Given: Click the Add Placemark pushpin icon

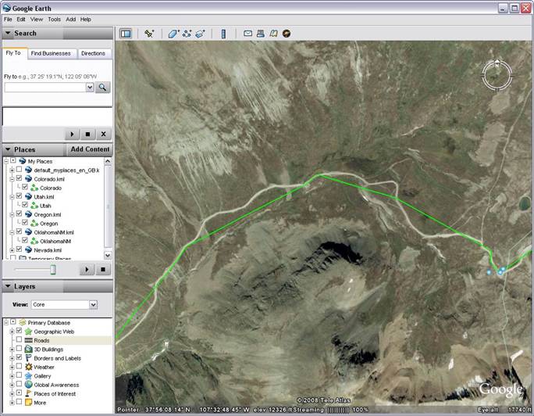Looking at the screenshot, I should click(x=149, y=34).
